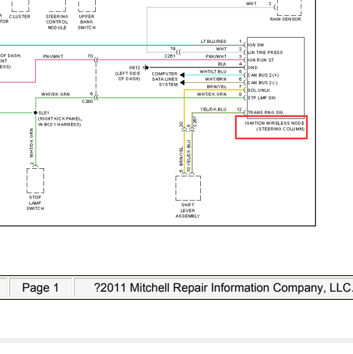This screenshot has width=353, height=354.
Task: Click the RAIN SENSOR component label
Action: [285, 19]
